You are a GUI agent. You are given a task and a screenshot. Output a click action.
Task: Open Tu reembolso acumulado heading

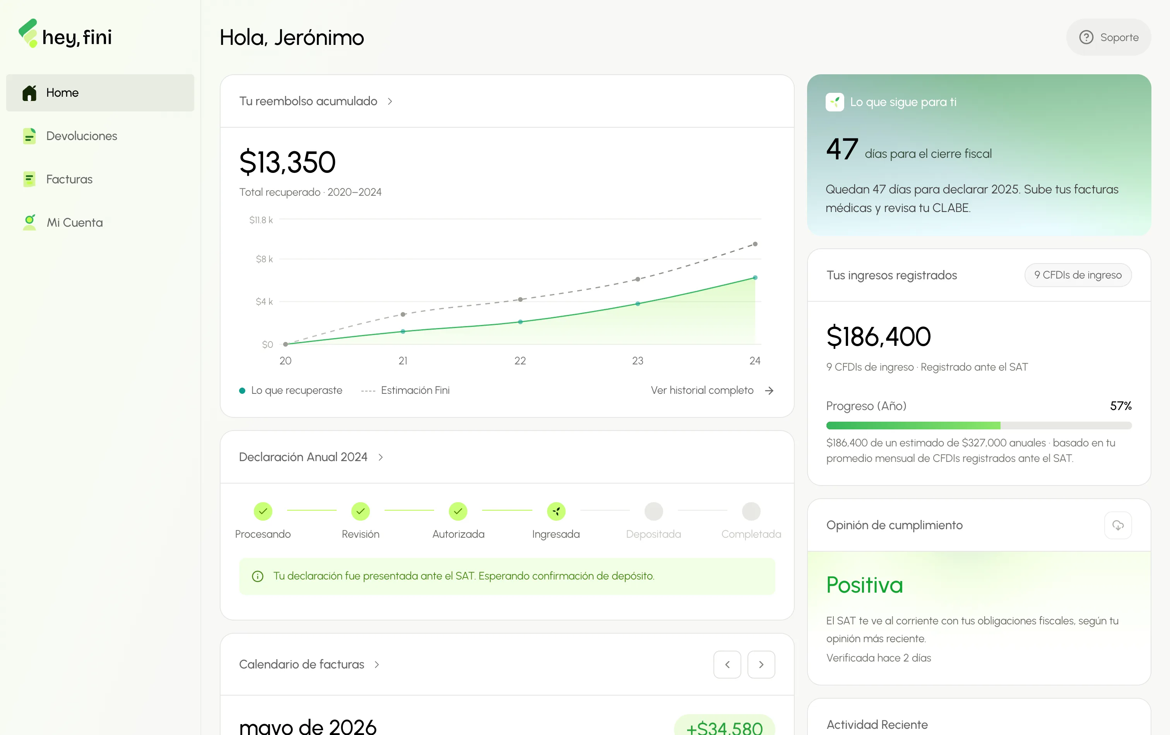pos(308,101)
